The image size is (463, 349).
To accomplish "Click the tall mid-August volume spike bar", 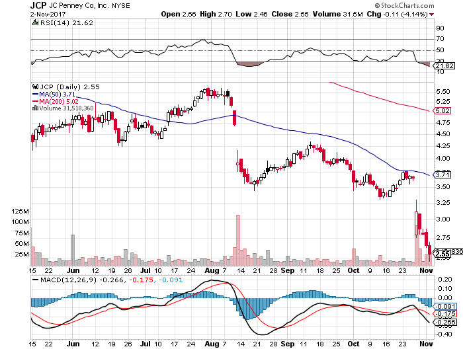I will [x=237, y=239].
